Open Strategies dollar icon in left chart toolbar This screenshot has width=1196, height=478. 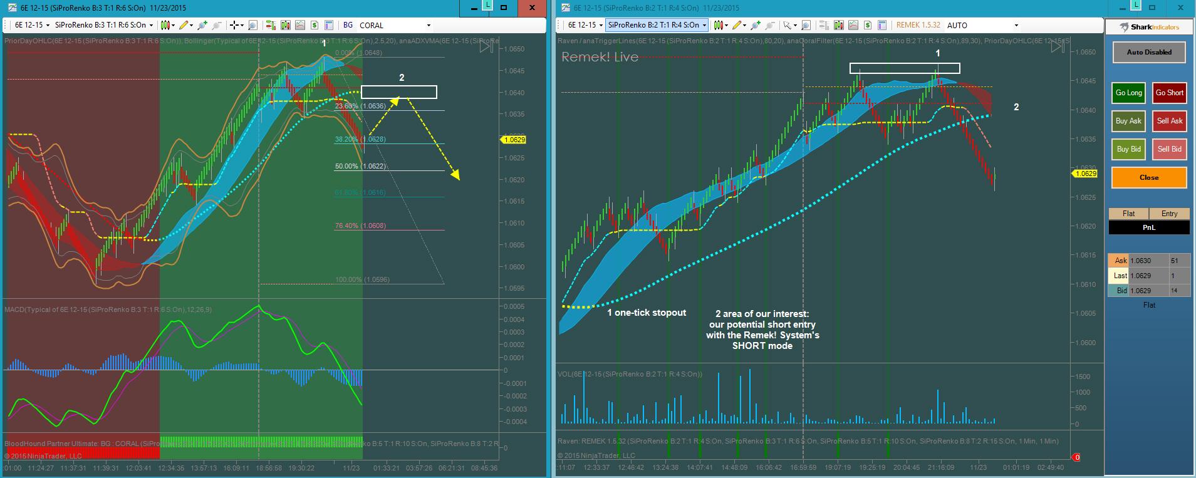click(x=315, y=25)
